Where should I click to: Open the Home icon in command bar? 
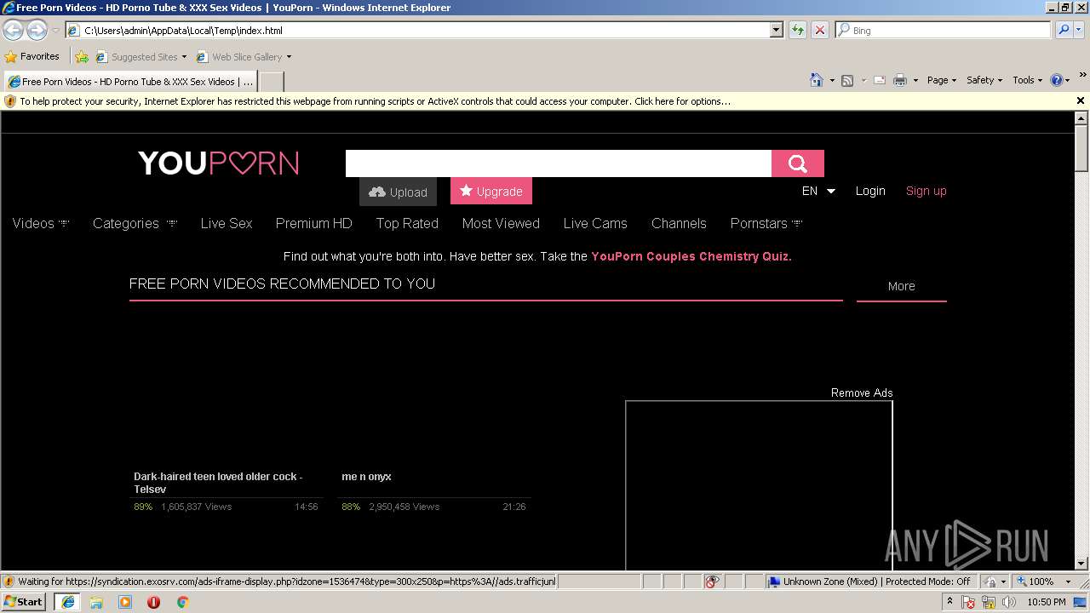click(x=817, y=80)
